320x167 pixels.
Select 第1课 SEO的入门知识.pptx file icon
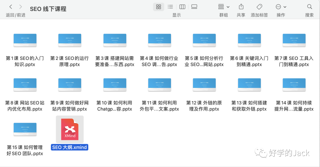(25, 40)
